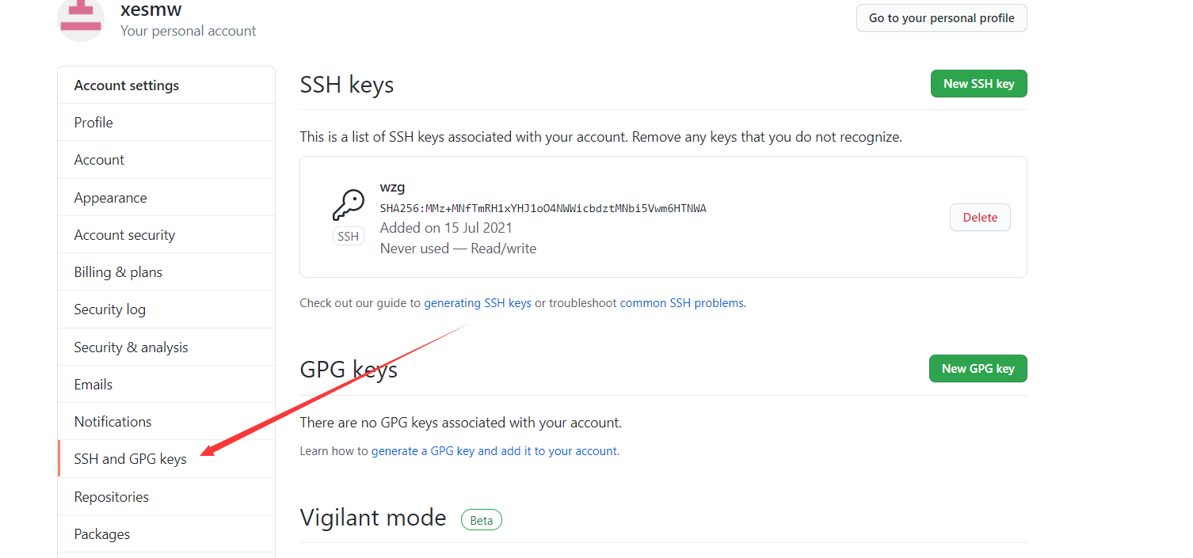Go to Notifications settings

coord(112,422)
